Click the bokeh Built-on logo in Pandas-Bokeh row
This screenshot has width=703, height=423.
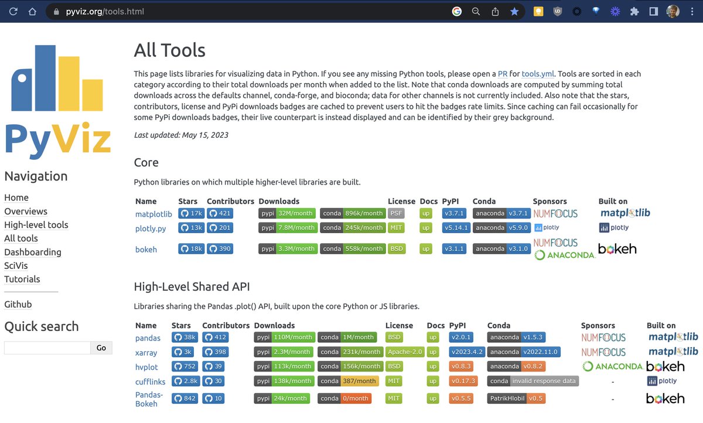[x=666, y=398]
